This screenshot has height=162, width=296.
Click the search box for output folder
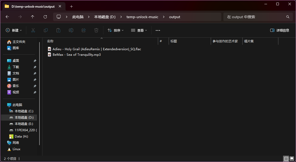255,17
